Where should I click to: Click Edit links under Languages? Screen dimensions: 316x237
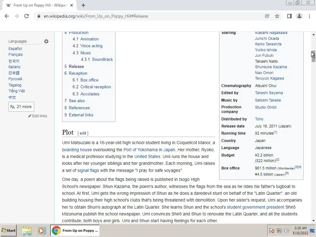pyautogui.click(x=38, y=116)
